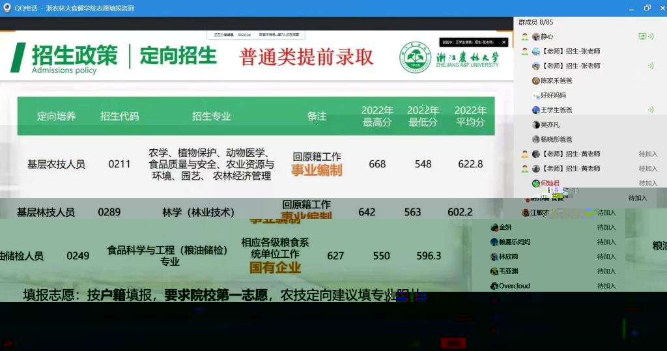
Task: Click the 基层农技人员 table cell
Action: (x=56, y=164)
